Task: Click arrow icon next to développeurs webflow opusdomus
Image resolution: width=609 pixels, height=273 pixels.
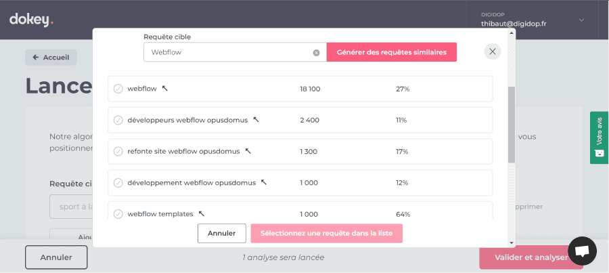Action: 256,120
